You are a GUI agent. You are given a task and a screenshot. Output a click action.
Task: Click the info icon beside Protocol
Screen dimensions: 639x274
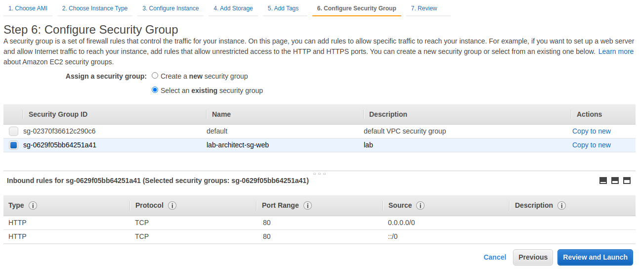172,206
